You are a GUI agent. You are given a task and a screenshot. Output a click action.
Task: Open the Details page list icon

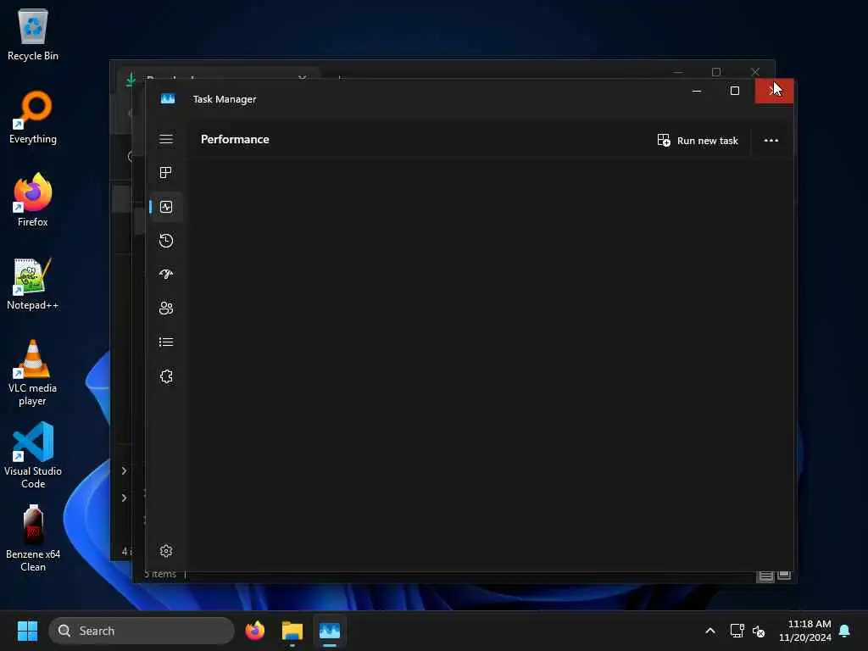click(x=166, y=342)
